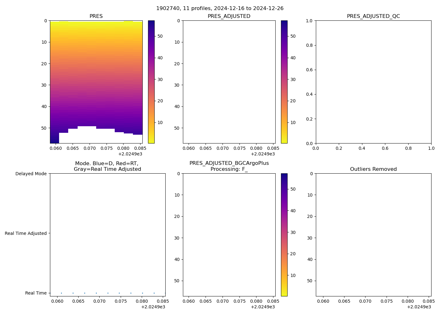Click the 'Processing: F_' title text

(229, 169)
